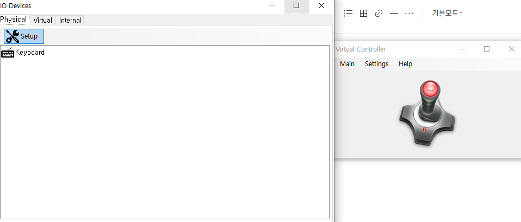
Task: Switch to the Virtual tab
Action: pyautogui.click(x=43, y=20)
